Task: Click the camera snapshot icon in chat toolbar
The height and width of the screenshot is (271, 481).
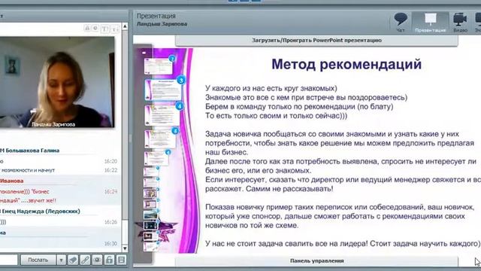Action: point(97,260)
